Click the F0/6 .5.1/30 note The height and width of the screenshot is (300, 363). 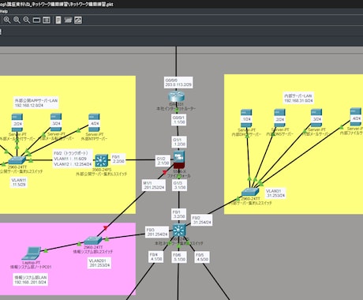179,257
